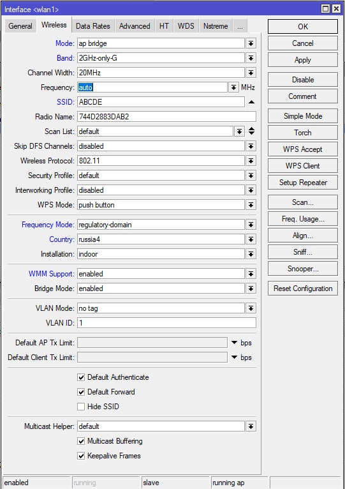Expand the Mode dropdown
The width and height of the screenshot is (345, 489).
(251, 43)
